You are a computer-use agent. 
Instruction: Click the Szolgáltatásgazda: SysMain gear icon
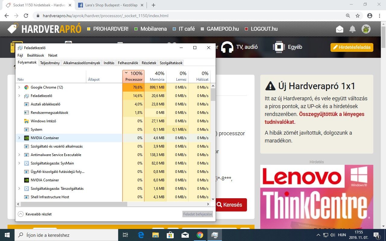[27, 163]
